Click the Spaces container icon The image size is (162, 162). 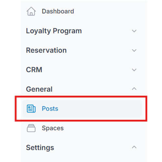31,128
